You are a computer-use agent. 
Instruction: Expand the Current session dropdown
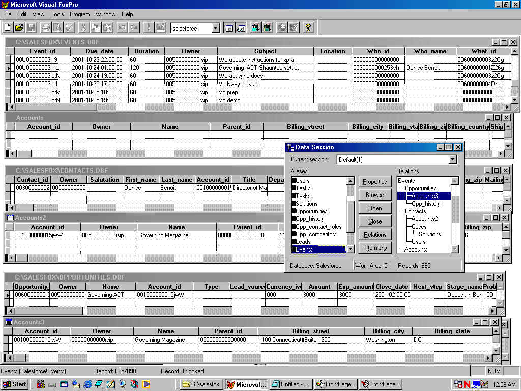click(x=452, y=159)
